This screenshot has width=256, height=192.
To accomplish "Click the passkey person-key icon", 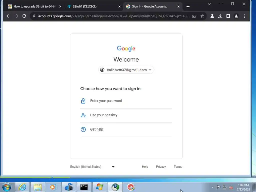I will pos(83,115).
